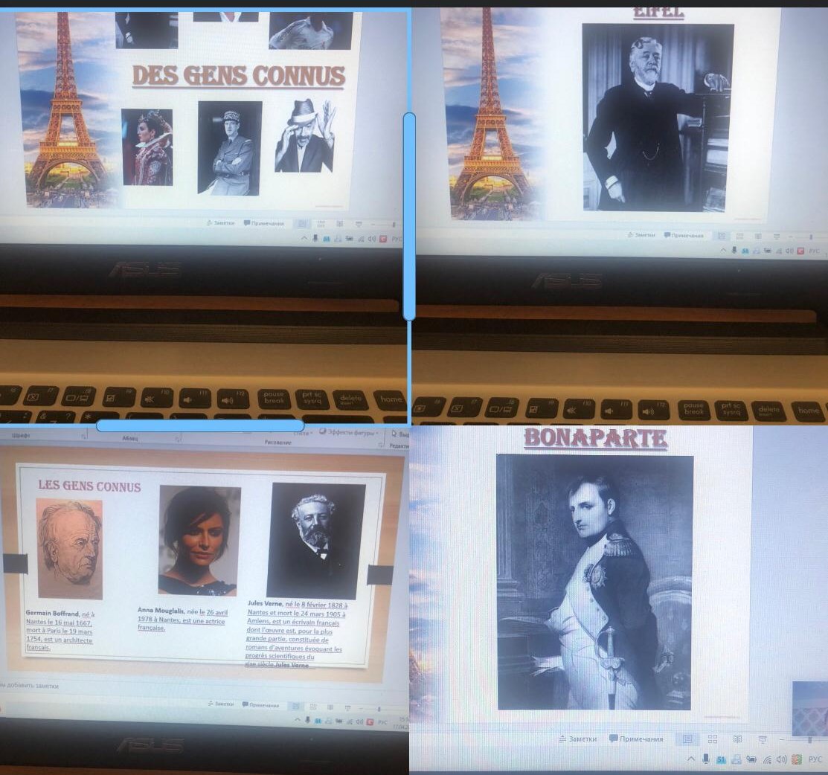Toggle Заметки notes in Les Gens Connus window
Image resolution: width=828 pixels, height=775 pixels.
click(x=221, y=704)
